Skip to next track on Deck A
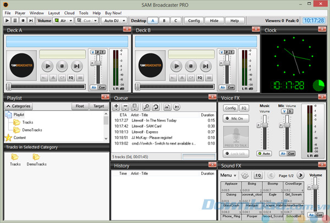 (76, 66)
